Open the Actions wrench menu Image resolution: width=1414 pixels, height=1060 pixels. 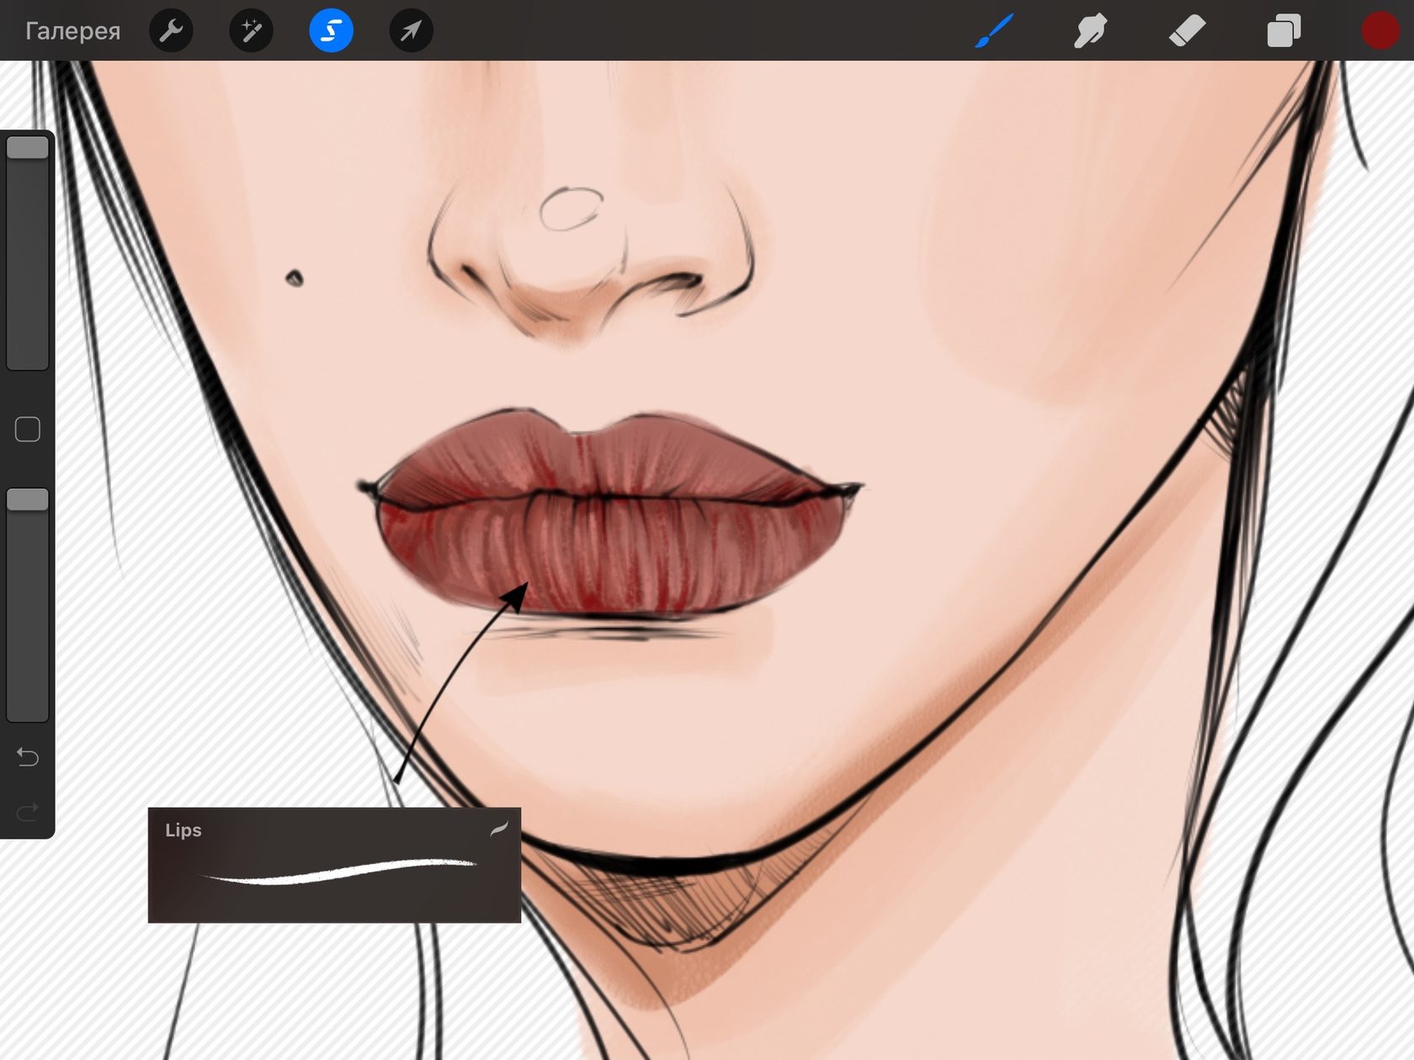click(171, 31)
